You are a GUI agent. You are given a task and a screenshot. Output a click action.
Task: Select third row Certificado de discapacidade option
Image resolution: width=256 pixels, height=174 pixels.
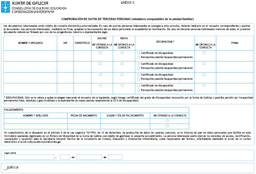138,75
